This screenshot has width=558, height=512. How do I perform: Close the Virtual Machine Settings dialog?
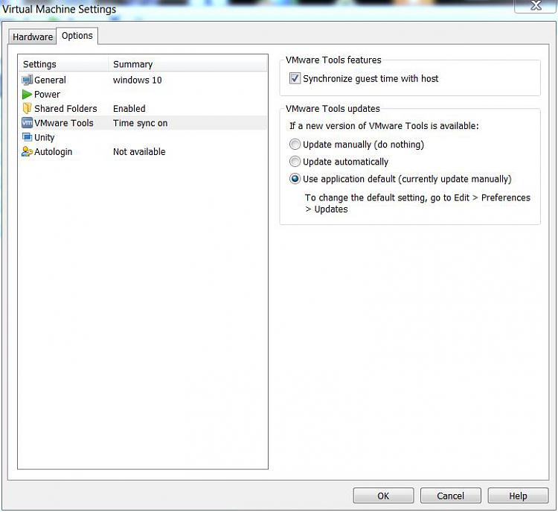pyautogui.click(x=536, y=6)
